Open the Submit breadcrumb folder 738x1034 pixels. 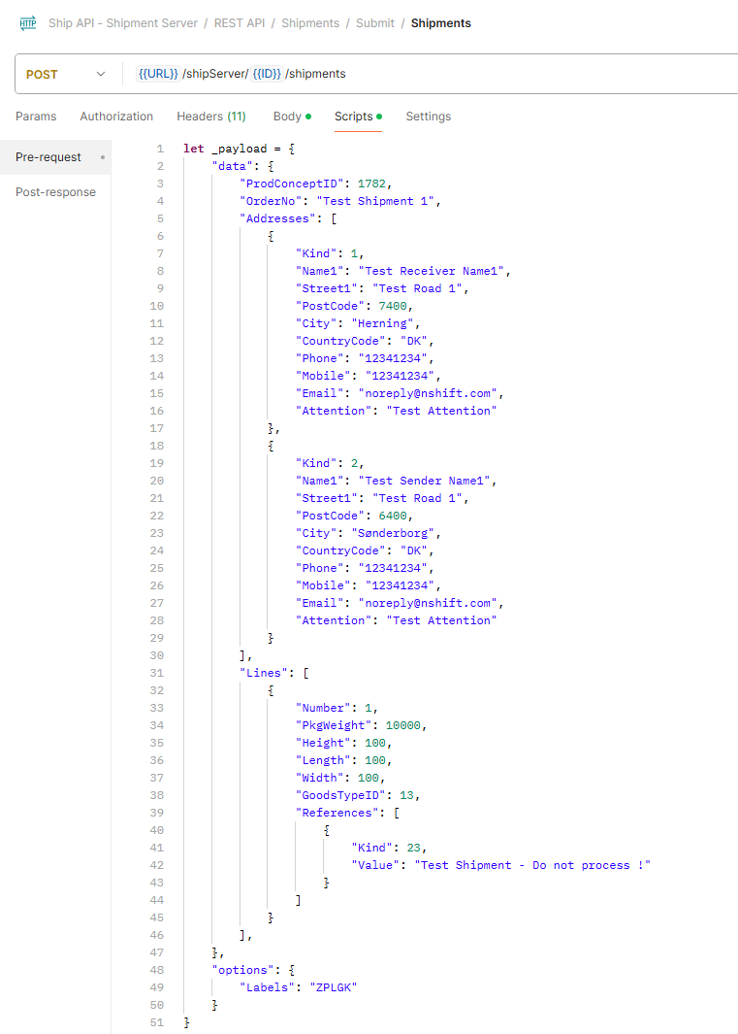point(375,23)
